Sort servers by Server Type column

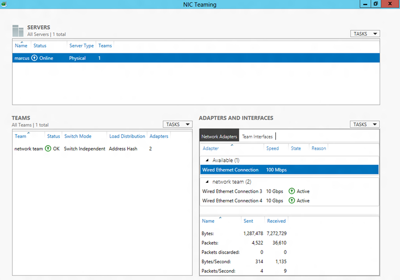click(81, 46)
